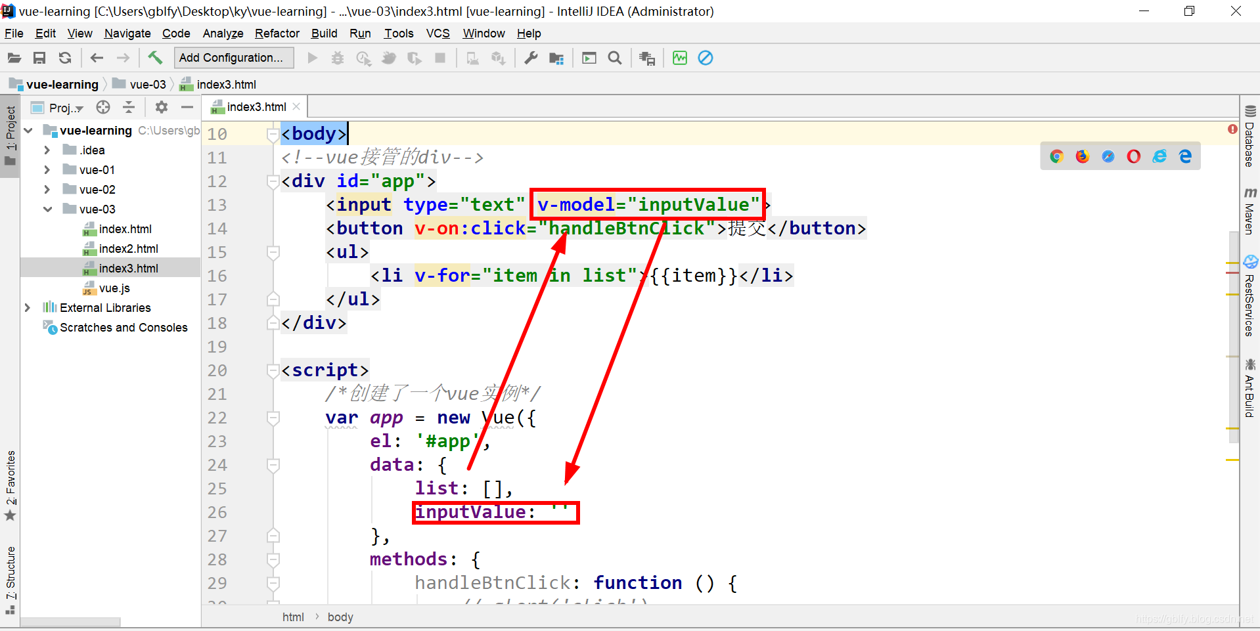Toggle the Maven tool window
Viewport: 1260px width, 631px height.
1250,211
